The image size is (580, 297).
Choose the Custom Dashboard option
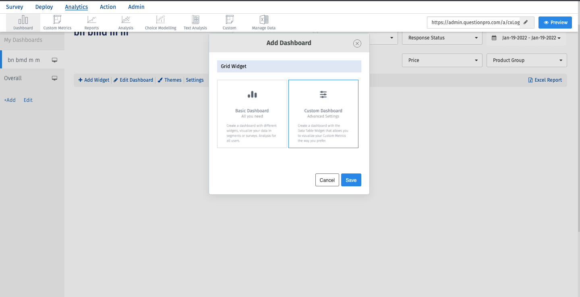click(323, 114)
